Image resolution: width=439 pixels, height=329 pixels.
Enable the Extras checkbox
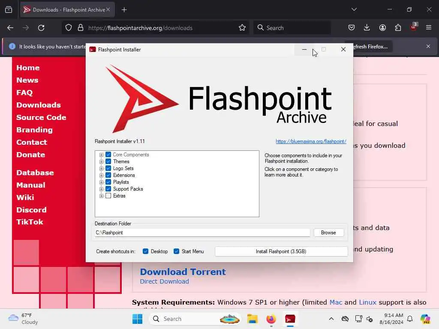[108, 196]
